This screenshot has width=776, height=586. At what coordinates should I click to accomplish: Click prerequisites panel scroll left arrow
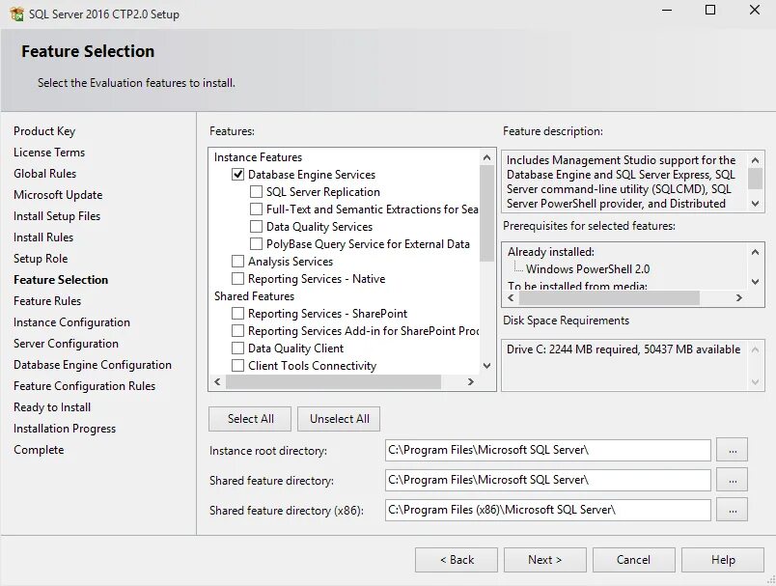tap(512, 297)
